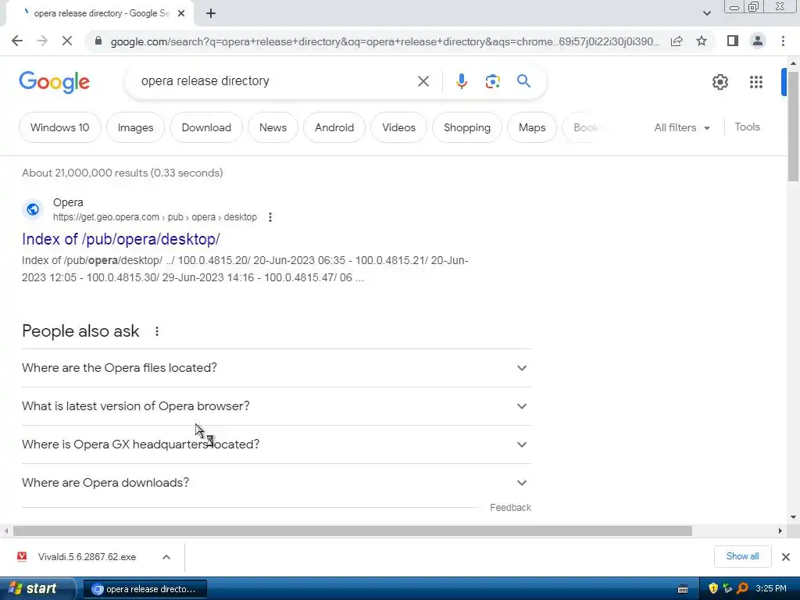Select the Download filter chip

[x=206, y=127]
